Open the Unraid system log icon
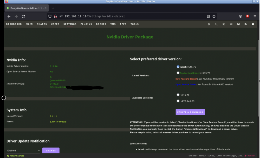 246,24
